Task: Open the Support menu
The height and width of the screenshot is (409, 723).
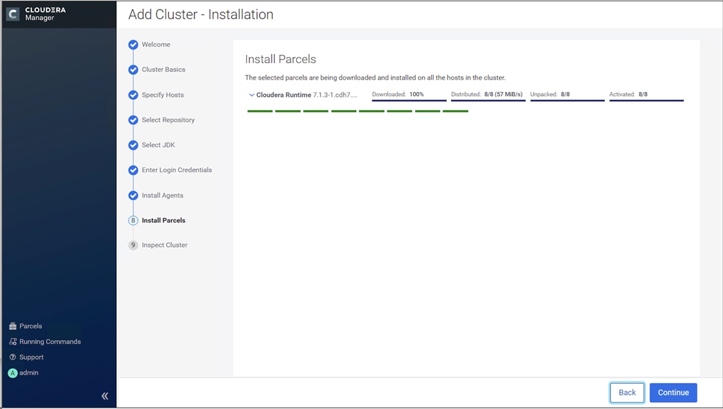Action: click(32, 358)
